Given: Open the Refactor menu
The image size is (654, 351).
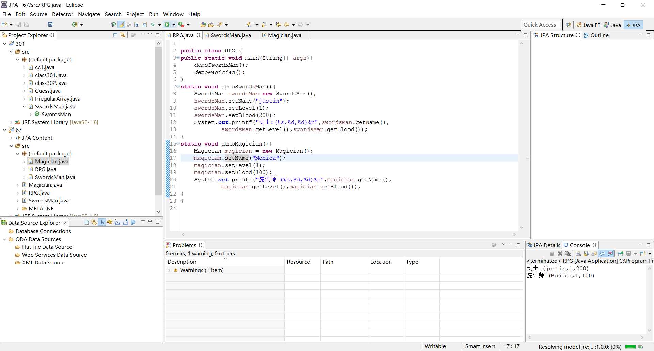Looking at the screenshot, I should (x=62, y=14).
